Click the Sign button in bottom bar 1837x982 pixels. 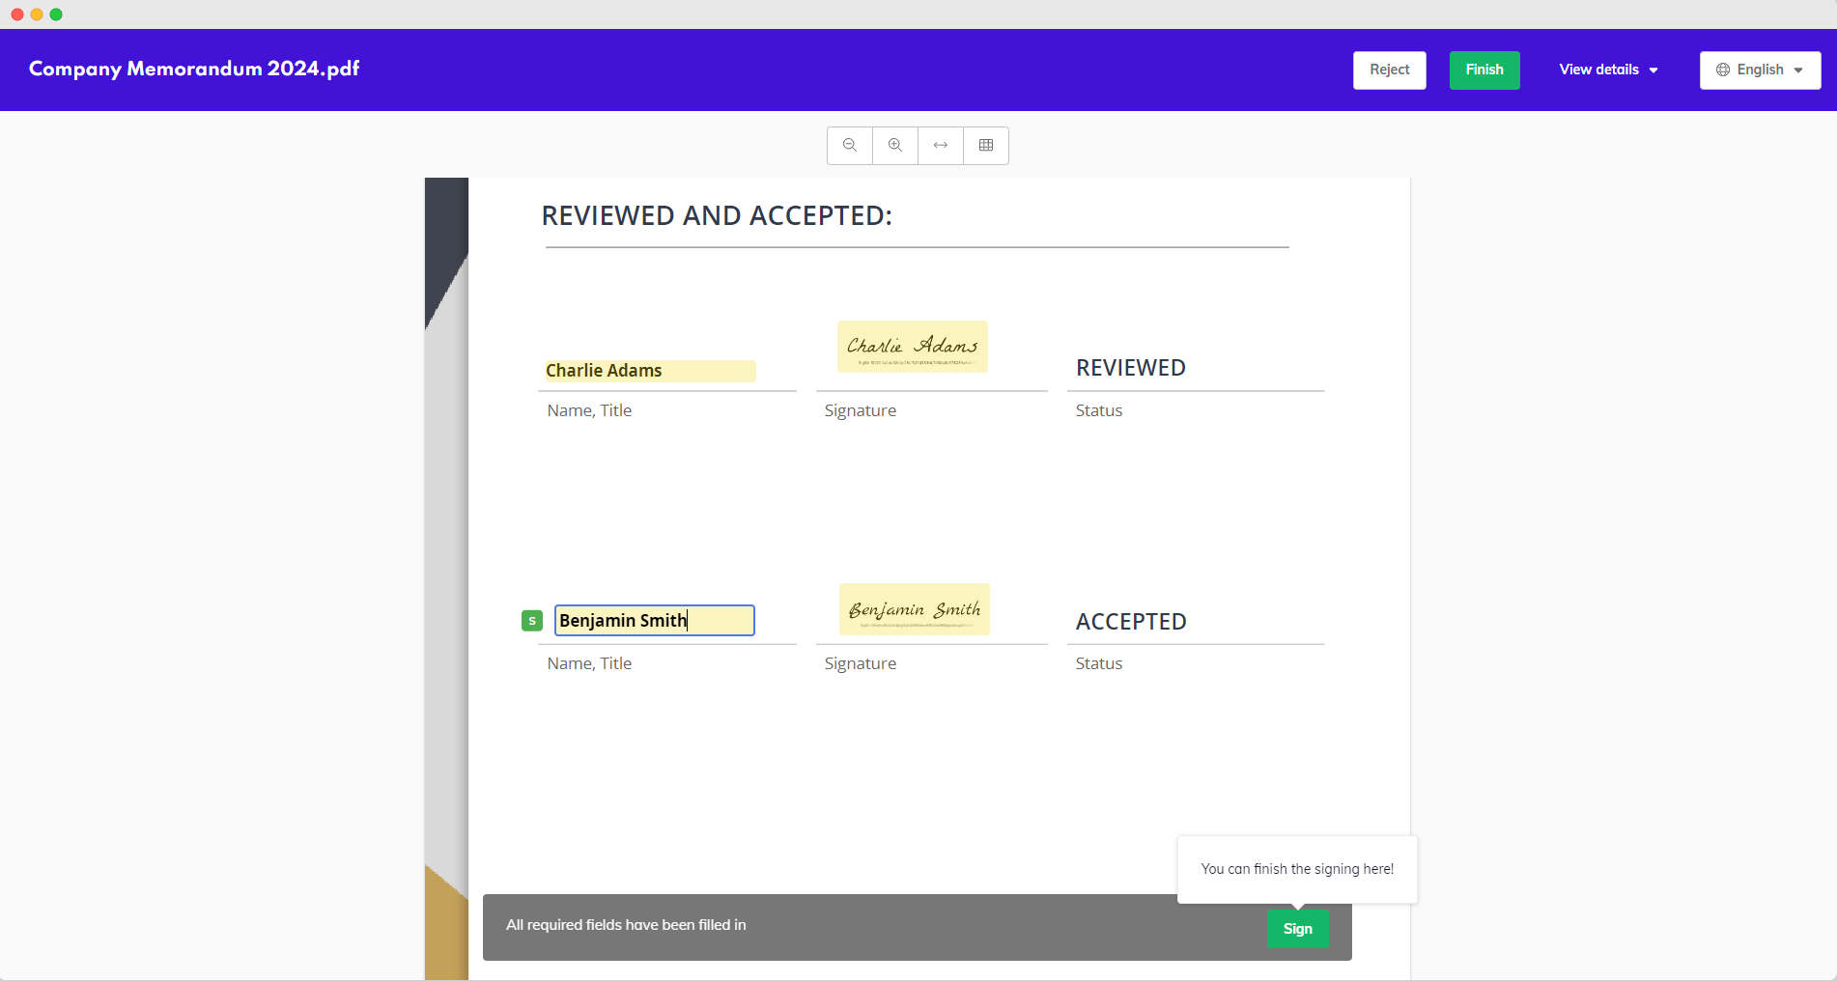point(1297,929)
